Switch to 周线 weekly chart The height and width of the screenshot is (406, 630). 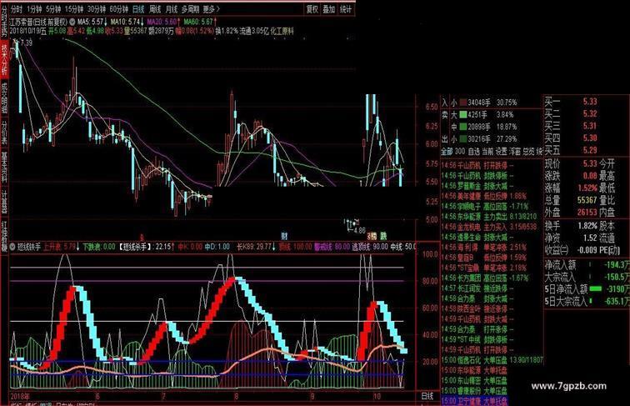pyautogui.click(x=155, y=9)
